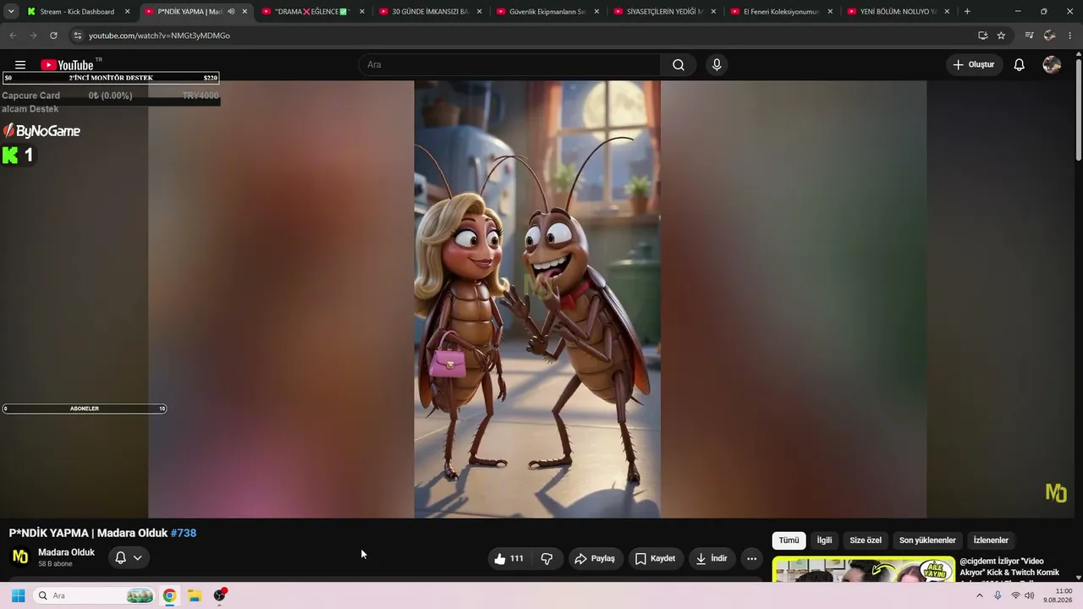Open subscription notification settings dropdown
The width and height of the screenshot is (1083, 609).
[129, 557]
